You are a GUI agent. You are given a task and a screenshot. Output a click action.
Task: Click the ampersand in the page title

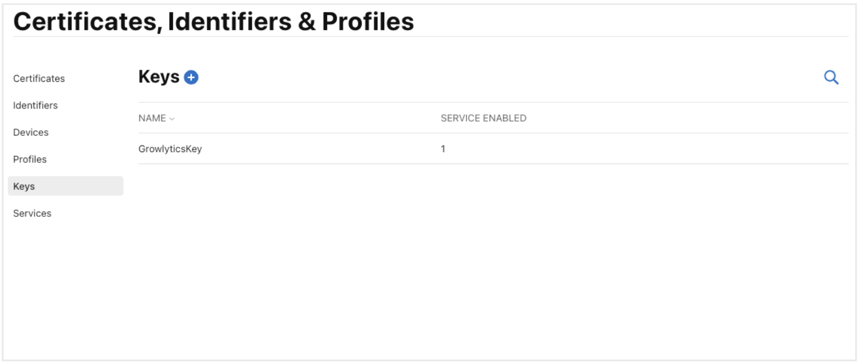pos(307,22)
